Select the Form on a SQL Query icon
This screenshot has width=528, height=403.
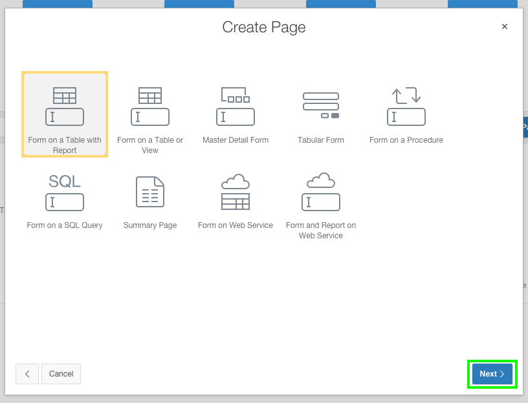click(x=65, y=194)
